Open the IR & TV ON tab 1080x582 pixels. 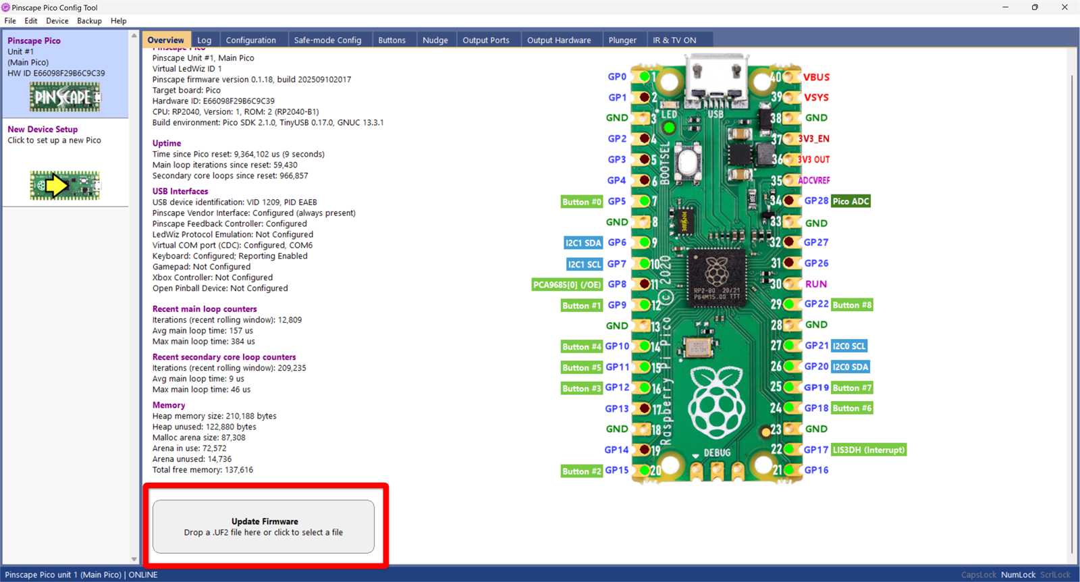tap(674, 40)
